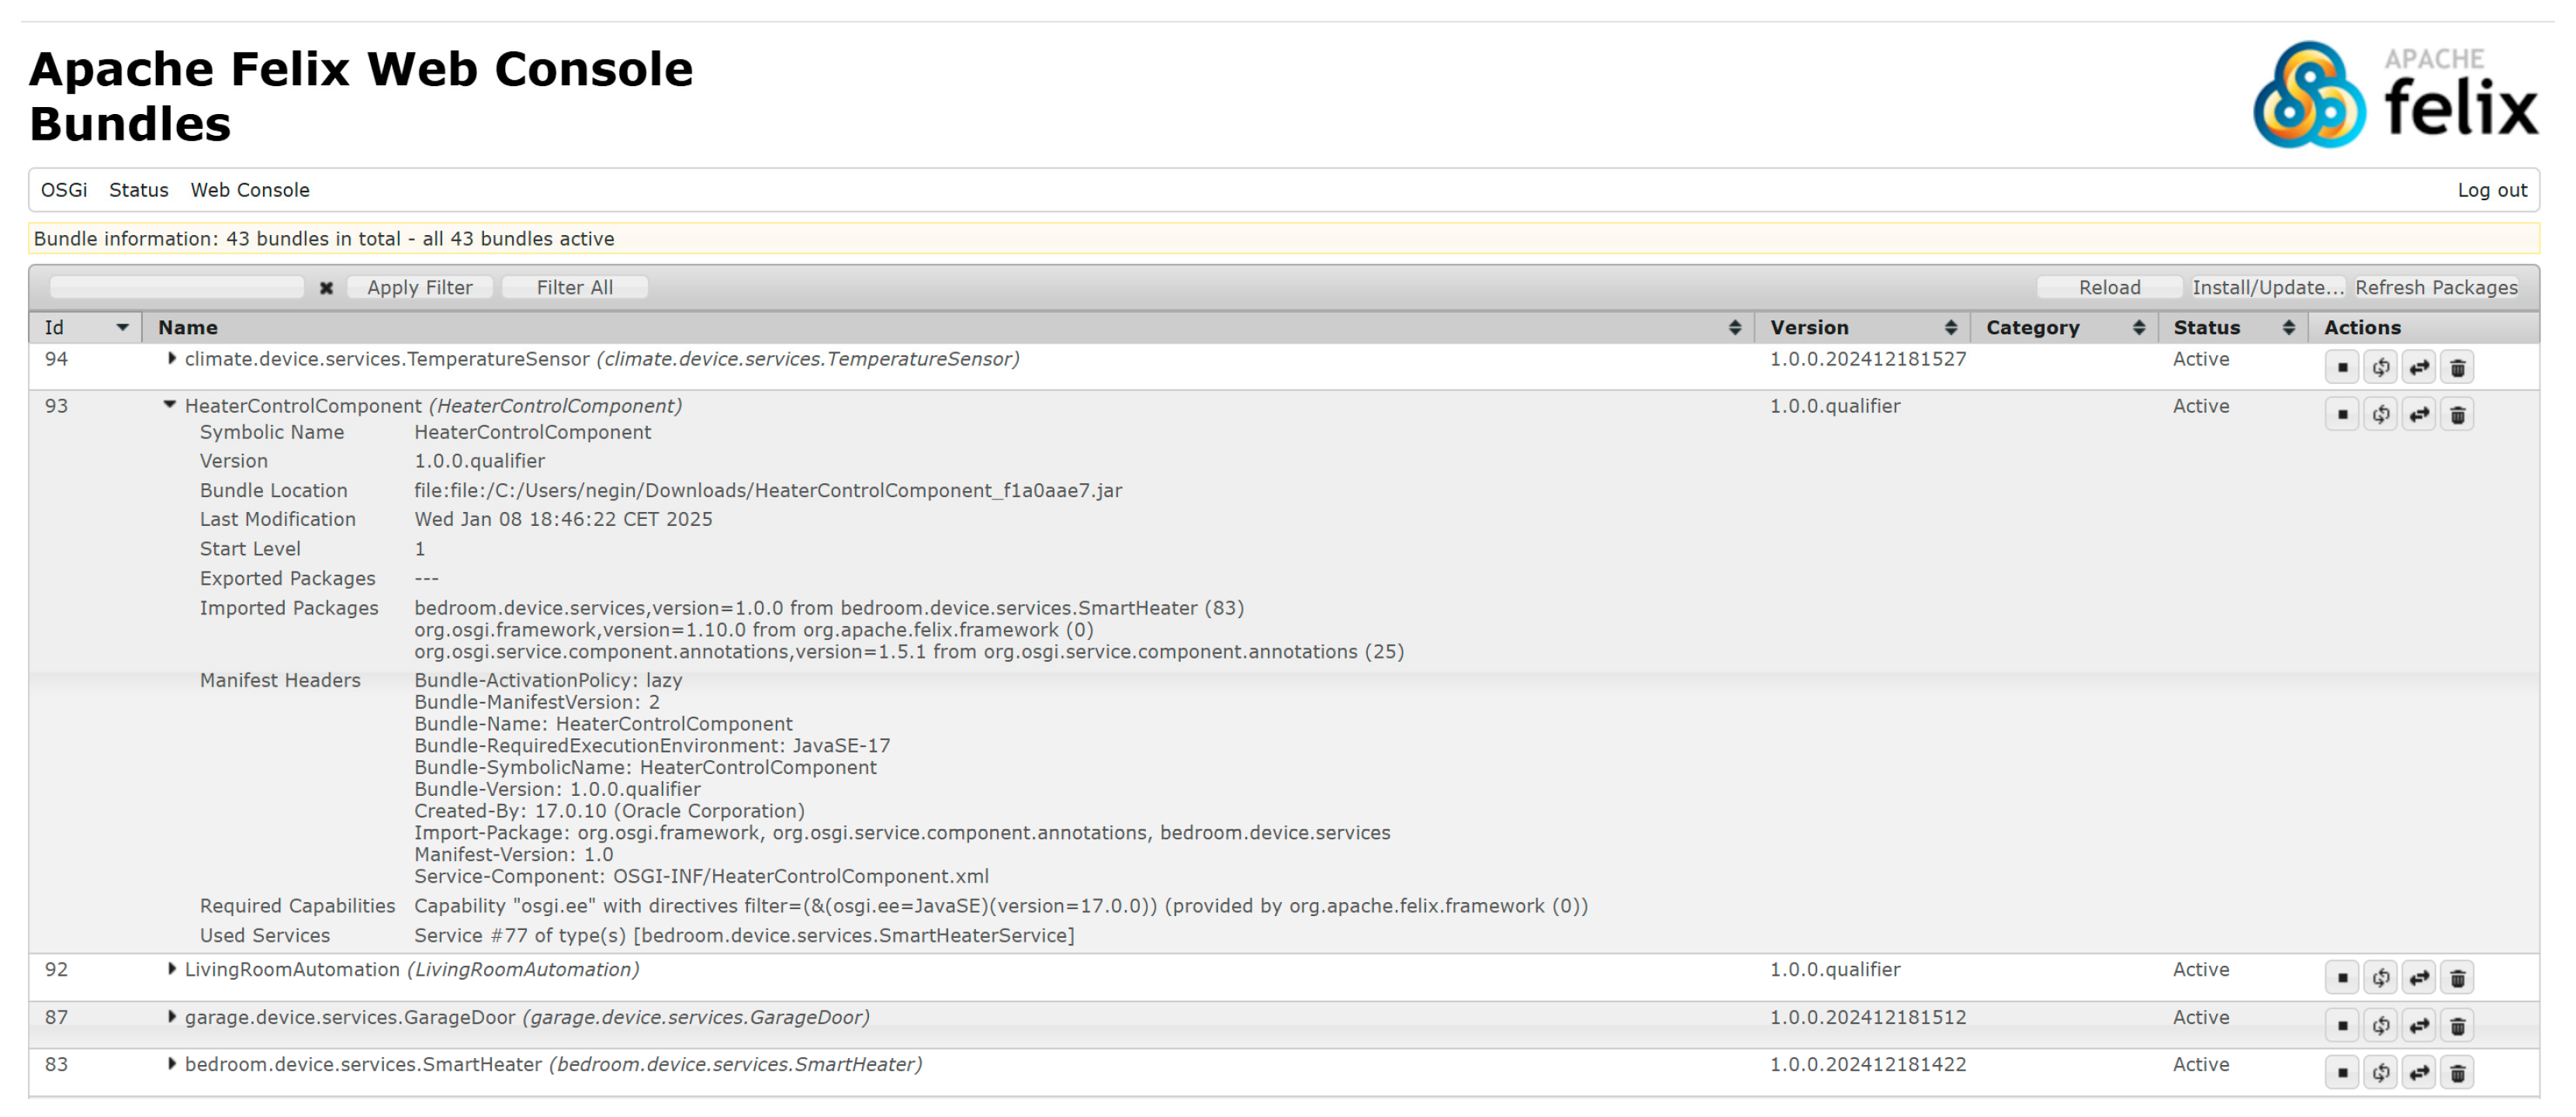The image size is (2576, 1117).
Task: Update the HeaterControlComponent bundle
Action: point(2419,415)
